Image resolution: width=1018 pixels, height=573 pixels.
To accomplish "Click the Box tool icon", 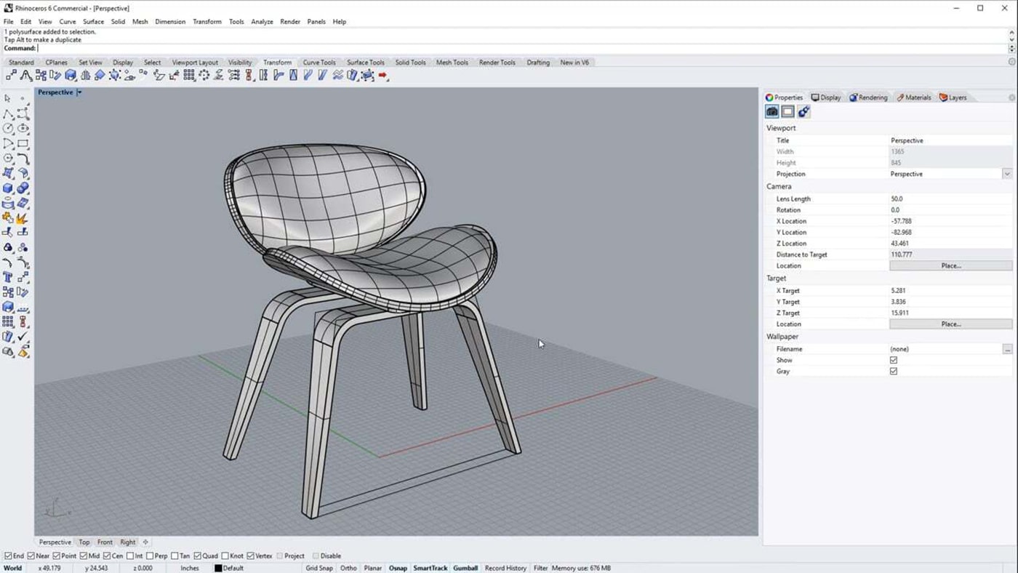I will (x=9, y=188).
